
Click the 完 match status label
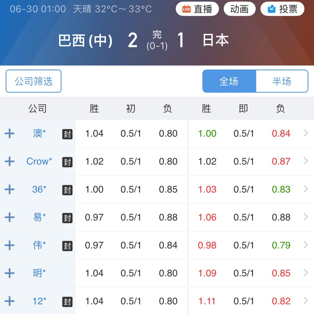[157, 34]
